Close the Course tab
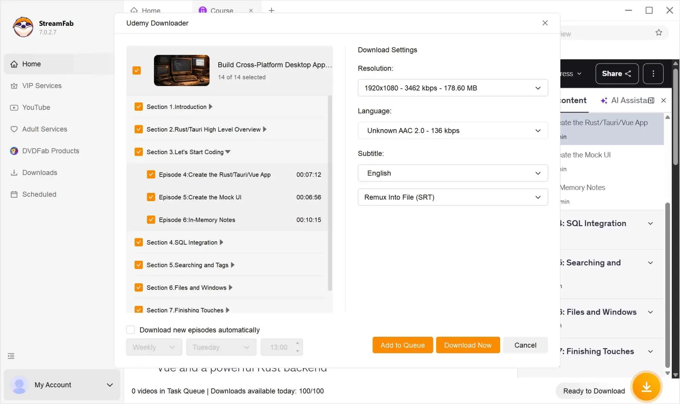The height and width of the screenshot is (404, 680). pos(251,10)
